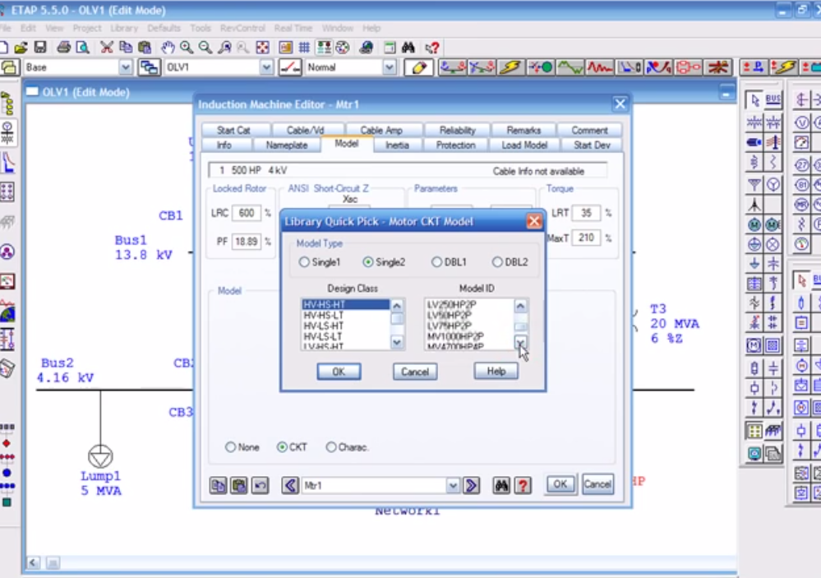Click the paste icon in Motor Editor footer
This screenshot has width=821, height=578.
coord(239,485)
